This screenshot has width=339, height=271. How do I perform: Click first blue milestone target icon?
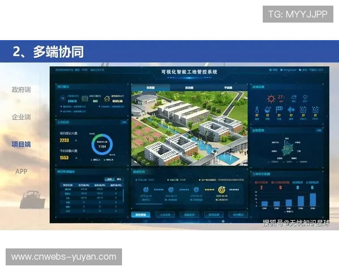click(x=146, y=190)
